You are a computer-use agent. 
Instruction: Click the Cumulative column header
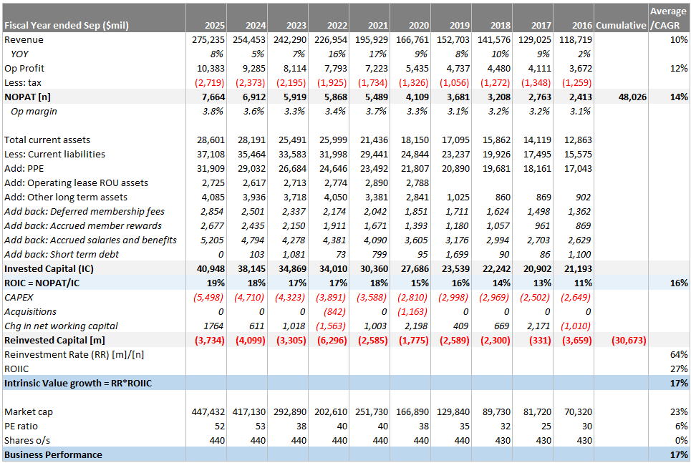point(621,25)
